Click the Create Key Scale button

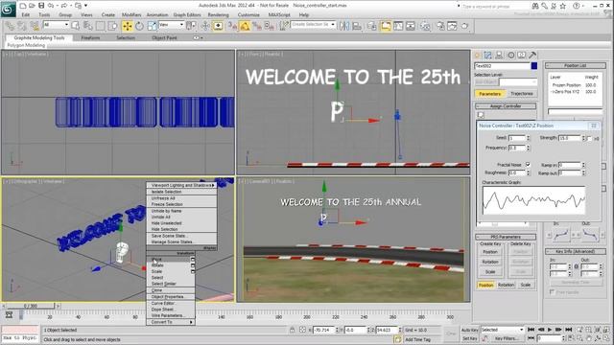pos(490,271)
